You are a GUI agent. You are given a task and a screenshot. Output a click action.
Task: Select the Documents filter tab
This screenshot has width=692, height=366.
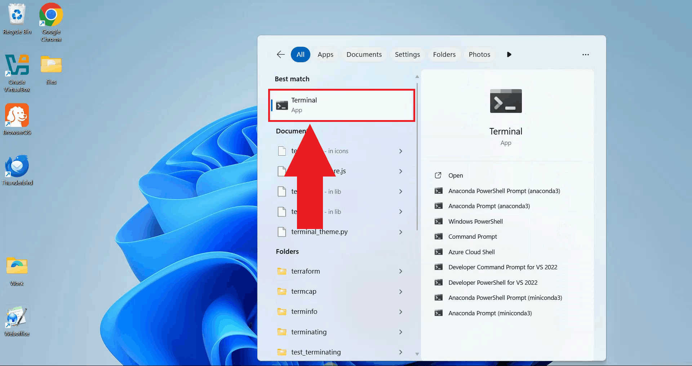click(x=364, y=55)
